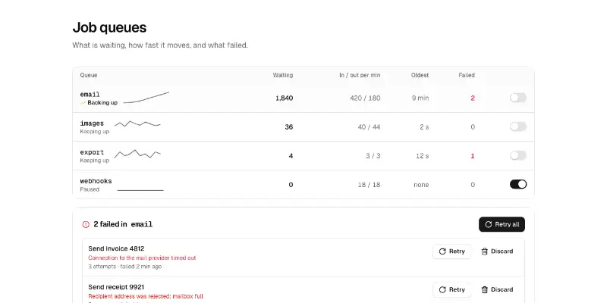
Task: Click the waiting value 36
Action: pos(289,127)
